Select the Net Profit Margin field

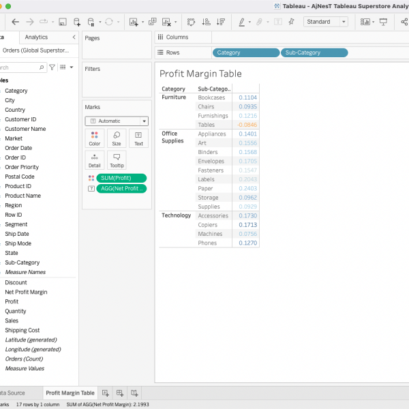click(26, 292)
